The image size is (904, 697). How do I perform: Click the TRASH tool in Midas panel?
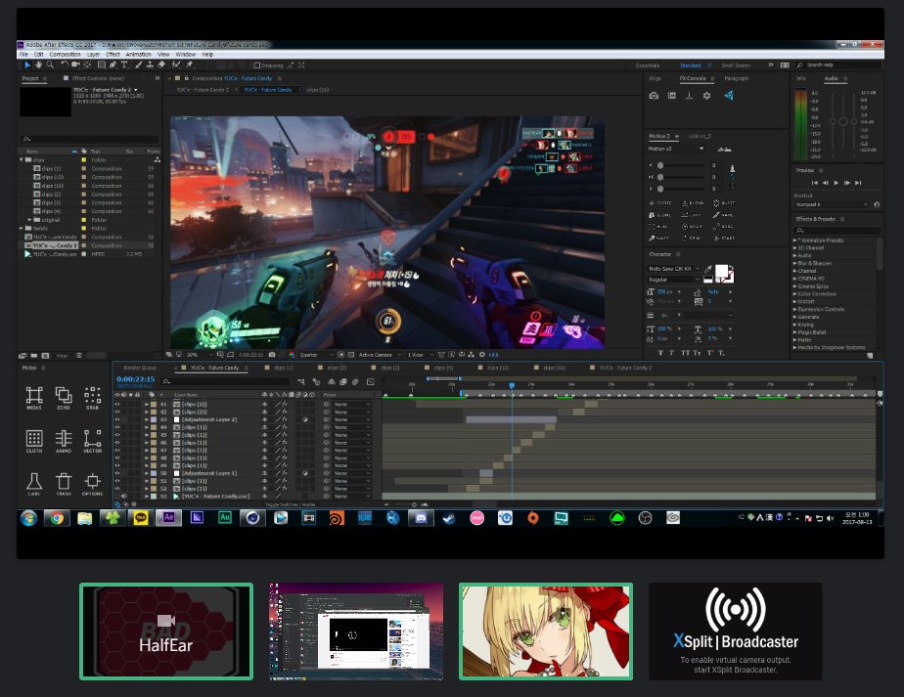[64, 484]
